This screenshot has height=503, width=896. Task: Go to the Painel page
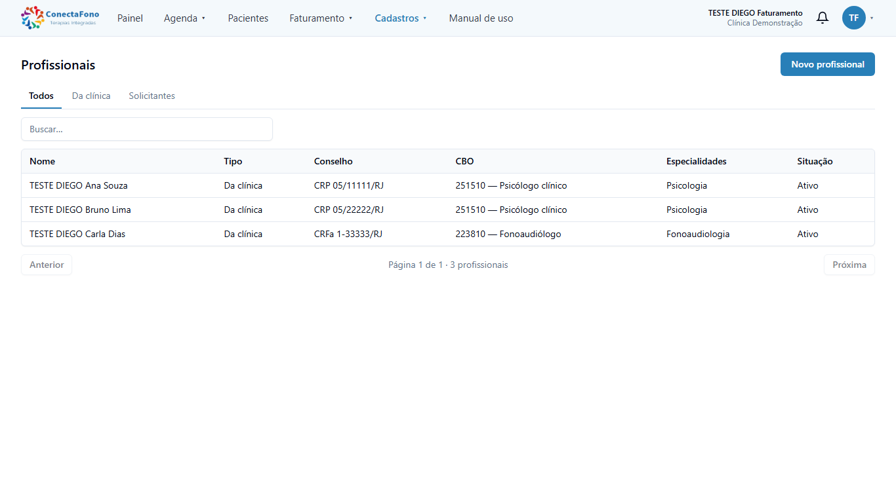(x=130, y=18)
